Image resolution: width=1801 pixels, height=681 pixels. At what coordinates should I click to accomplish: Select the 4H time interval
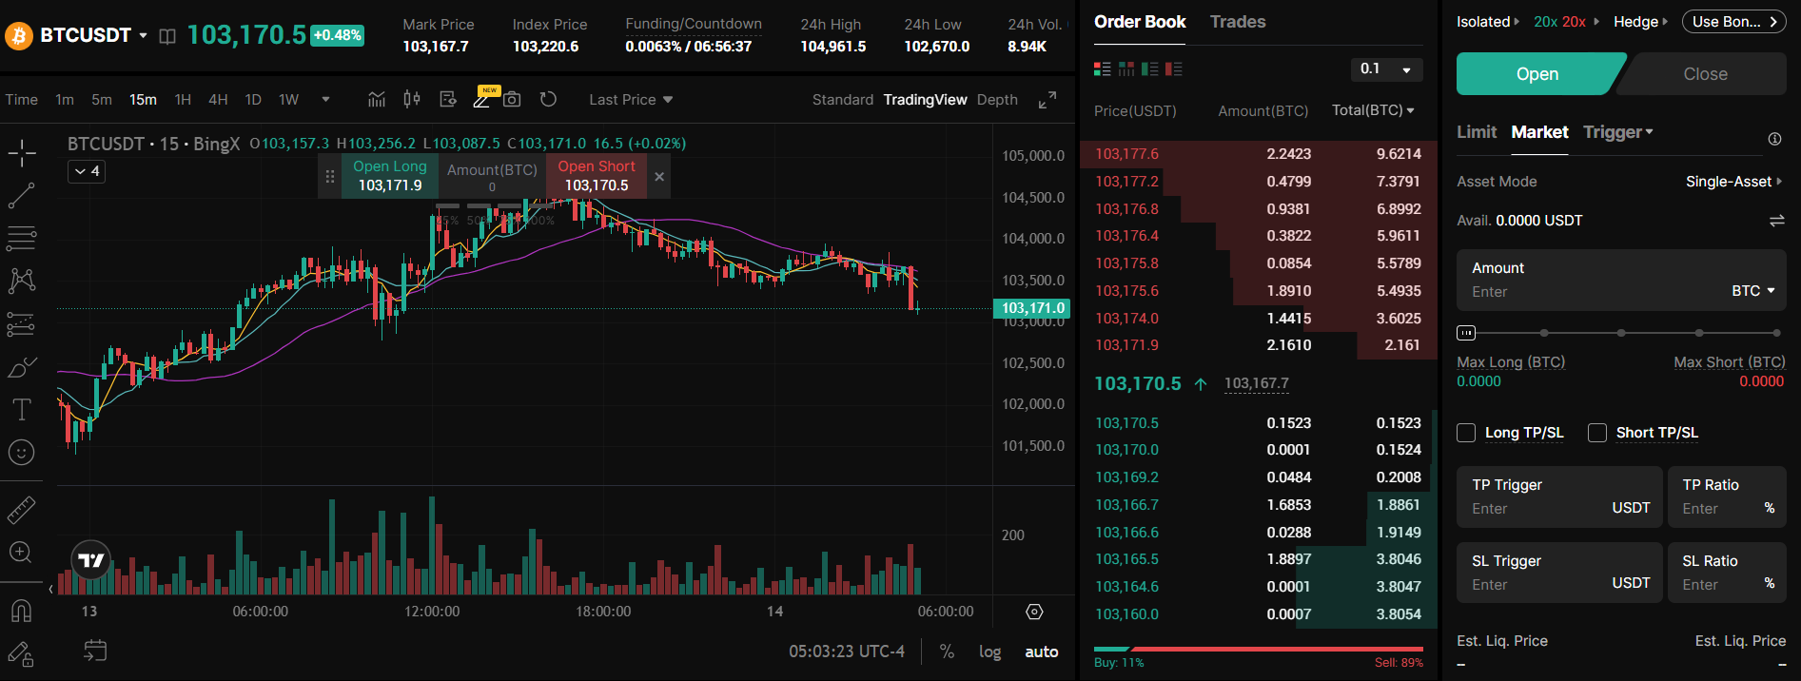click(x=218, y=99)
